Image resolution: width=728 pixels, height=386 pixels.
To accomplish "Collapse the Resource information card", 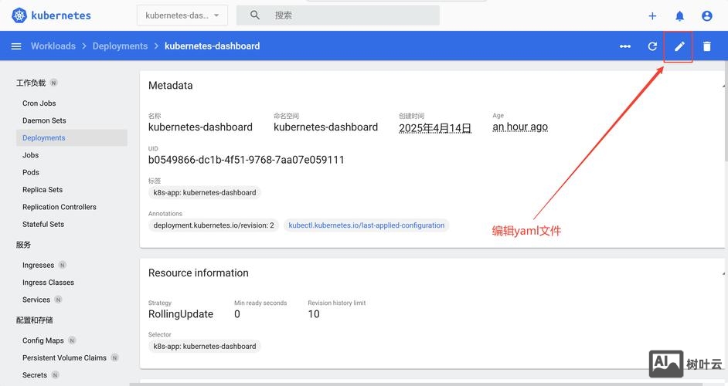I will [x=723, y=274].
